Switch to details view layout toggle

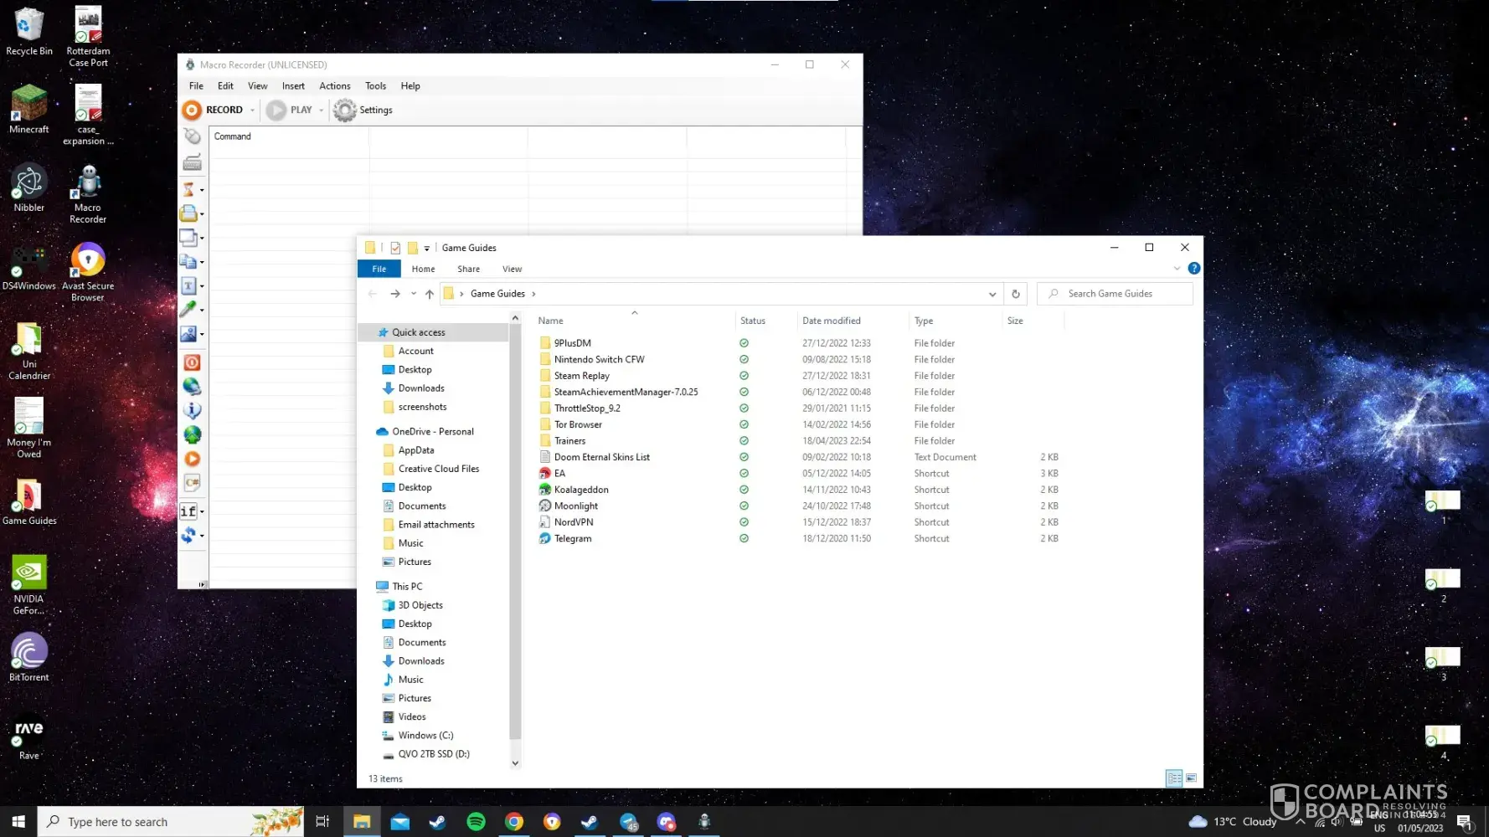click(x=1174, y=778)
